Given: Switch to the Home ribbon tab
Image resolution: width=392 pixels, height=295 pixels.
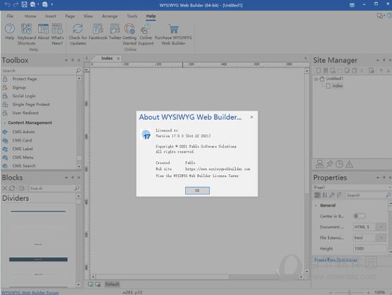Looking at the screenshot, I should point(30,16).
